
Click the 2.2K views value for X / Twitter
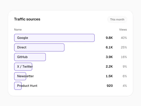coord(109,67)
